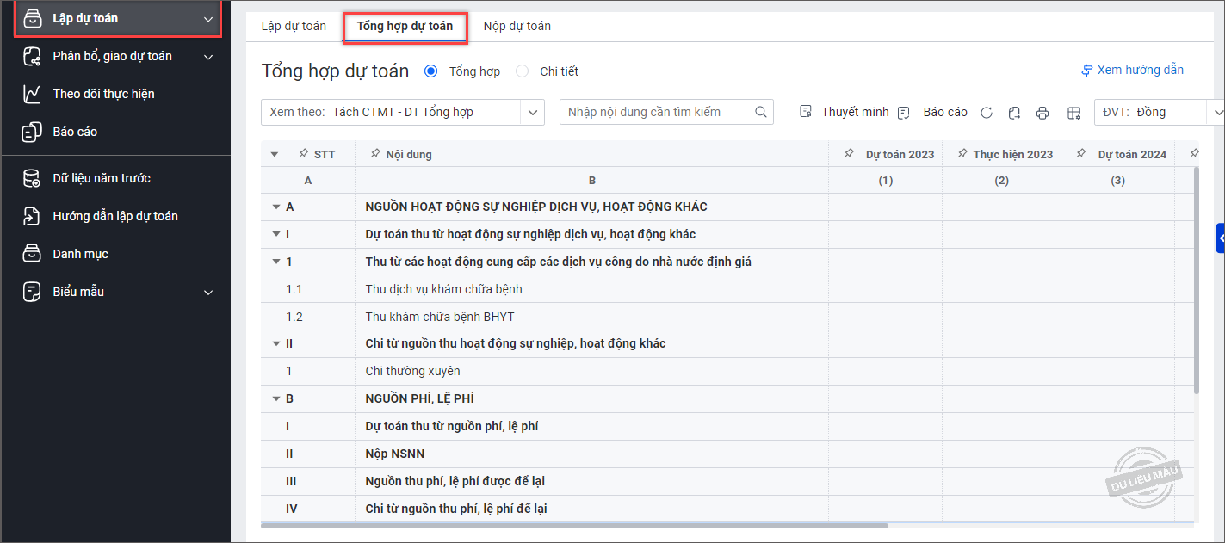Pin the Dự toán 2024 column
The height and width of the screenshot is (543, 1225).
1081,153
